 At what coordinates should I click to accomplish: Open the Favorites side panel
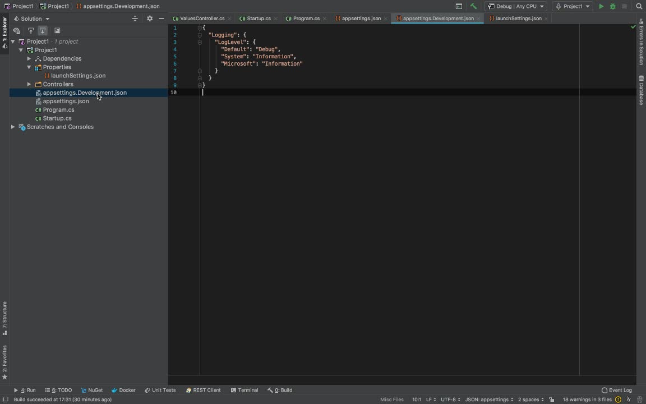pos(4,362)
